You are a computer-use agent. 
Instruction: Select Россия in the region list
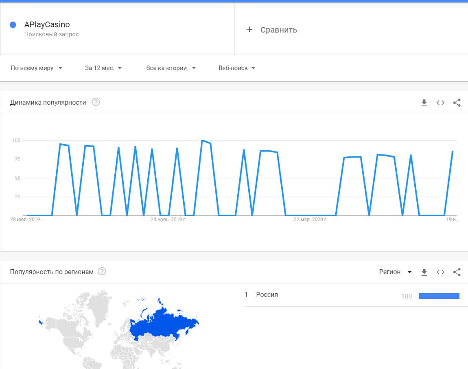pyautogui.click(x=267, y=295)
